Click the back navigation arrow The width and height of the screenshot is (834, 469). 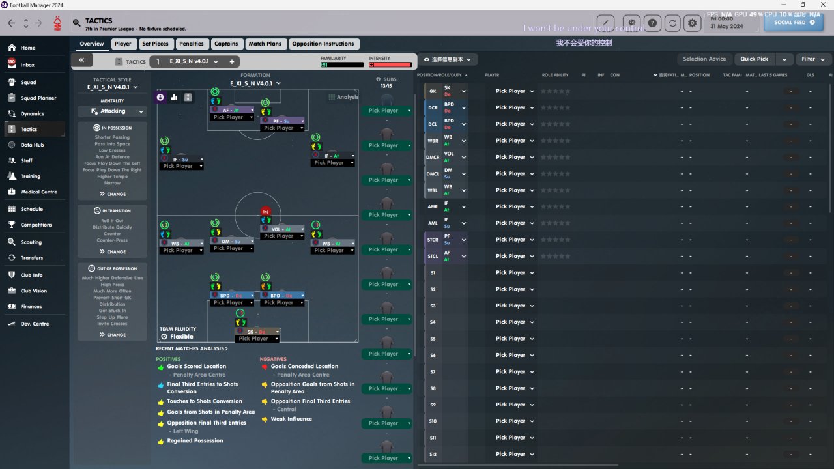click(x=11, y=23)
